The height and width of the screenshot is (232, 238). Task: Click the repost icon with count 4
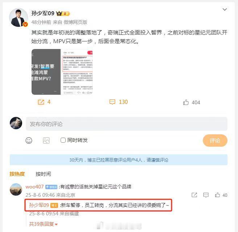[41, 102]
